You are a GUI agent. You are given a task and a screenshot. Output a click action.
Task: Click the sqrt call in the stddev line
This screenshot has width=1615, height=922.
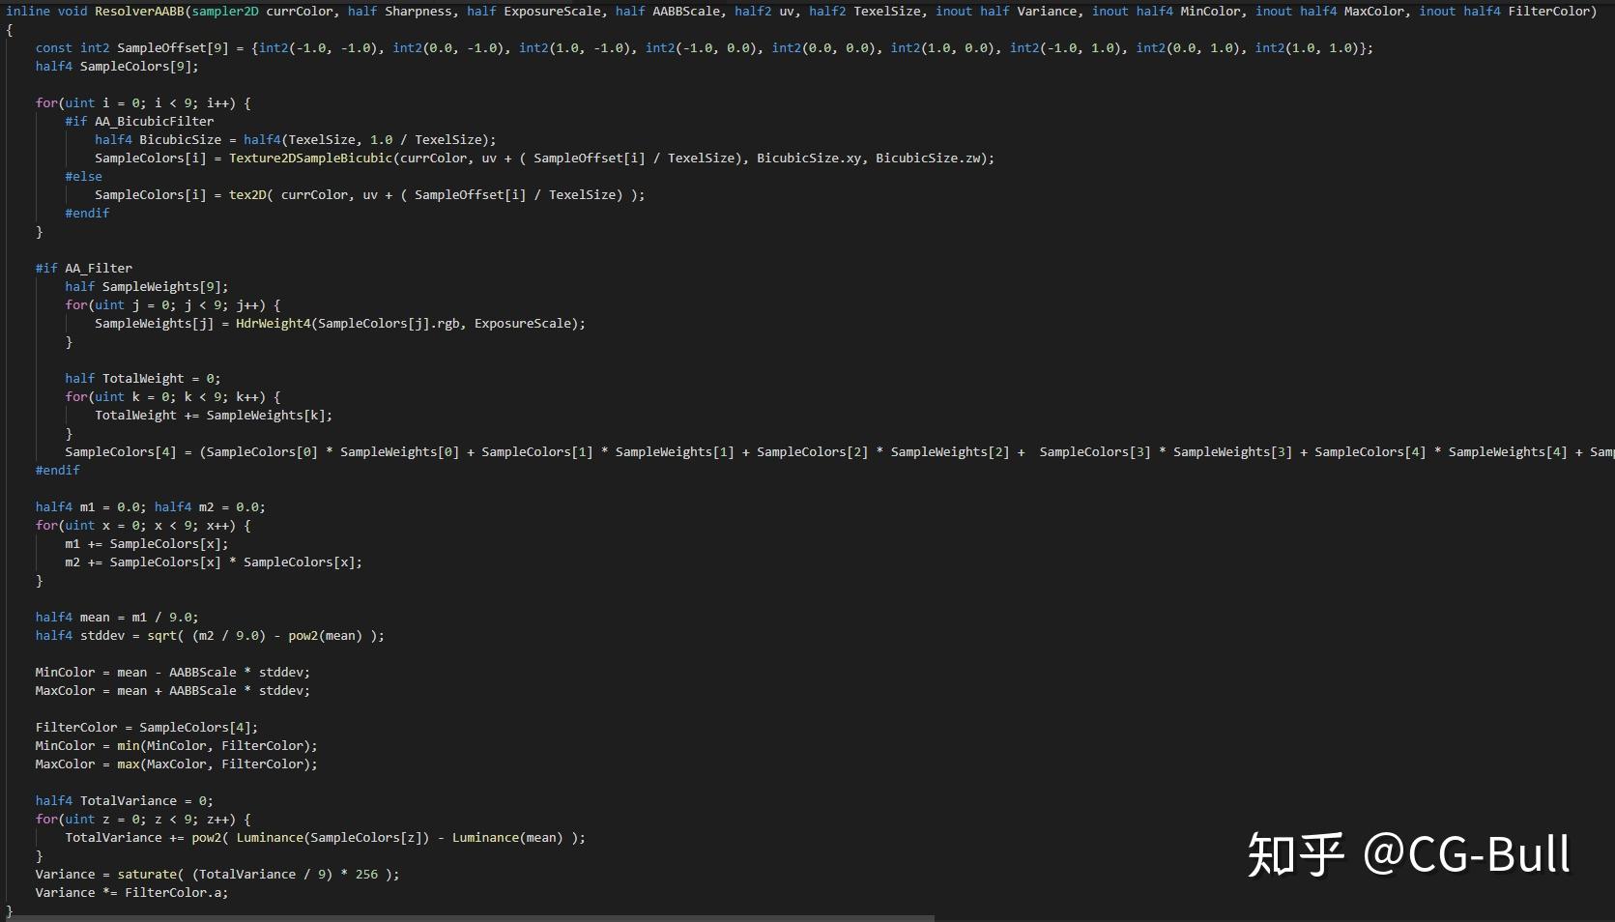162,636
